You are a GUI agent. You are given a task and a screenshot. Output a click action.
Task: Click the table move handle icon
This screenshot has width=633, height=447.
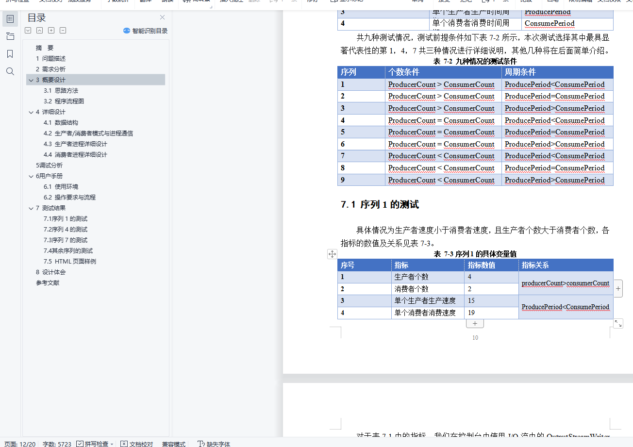[332, 254]
